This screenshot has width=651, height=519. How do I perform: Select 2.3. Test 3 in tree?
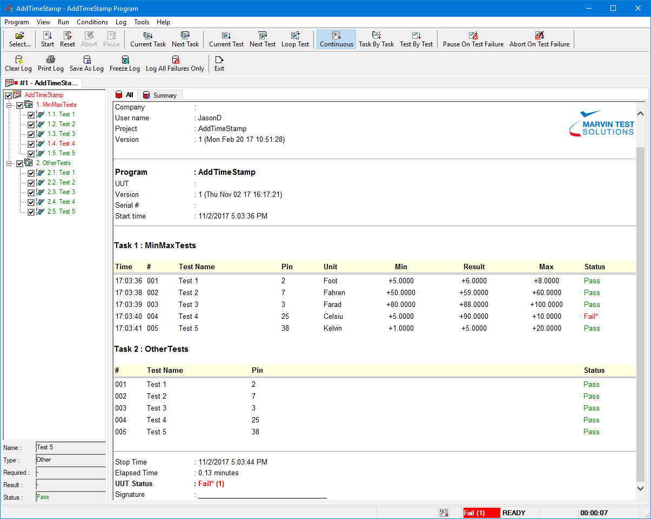[61, 192]
